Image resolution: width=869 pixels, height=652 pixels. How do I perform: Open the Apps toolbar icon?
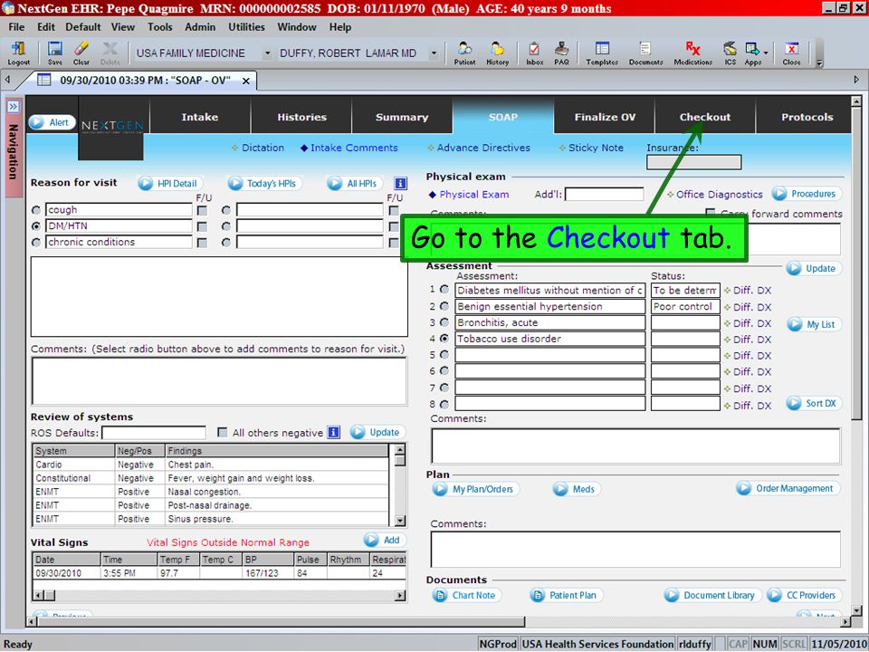click(x=752, y=53)
